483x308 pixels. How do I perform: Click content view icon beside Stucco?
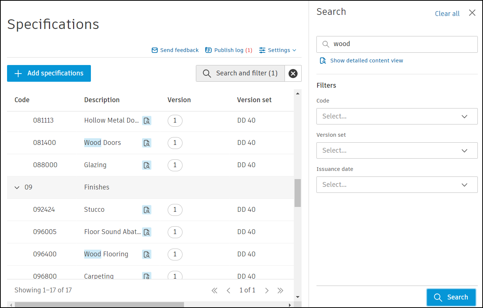(x=147, y=210)
